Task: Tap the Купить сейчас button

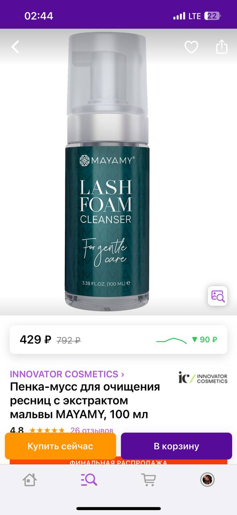Action: [60, 446]
